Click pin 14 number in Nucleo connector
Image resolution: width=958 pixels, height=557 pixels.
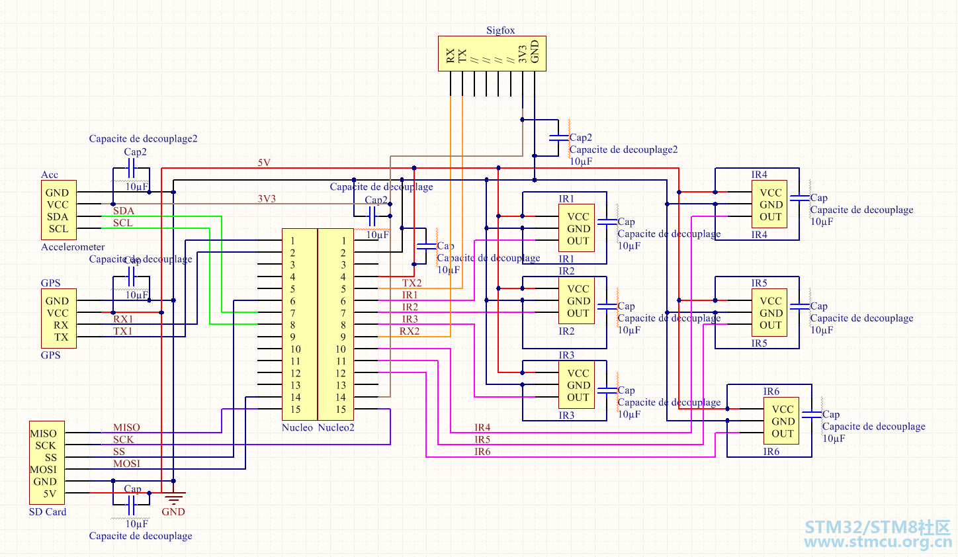pos(295,398)
